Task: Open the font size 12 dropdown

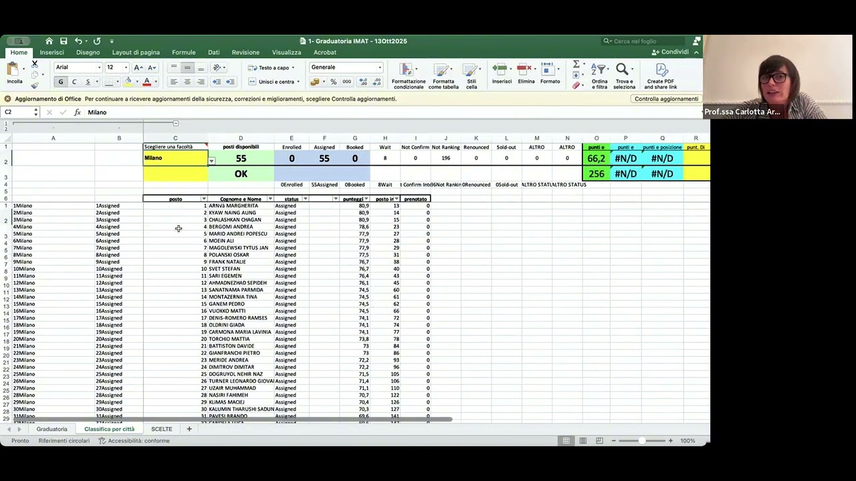Action: [x=125, y=67]
